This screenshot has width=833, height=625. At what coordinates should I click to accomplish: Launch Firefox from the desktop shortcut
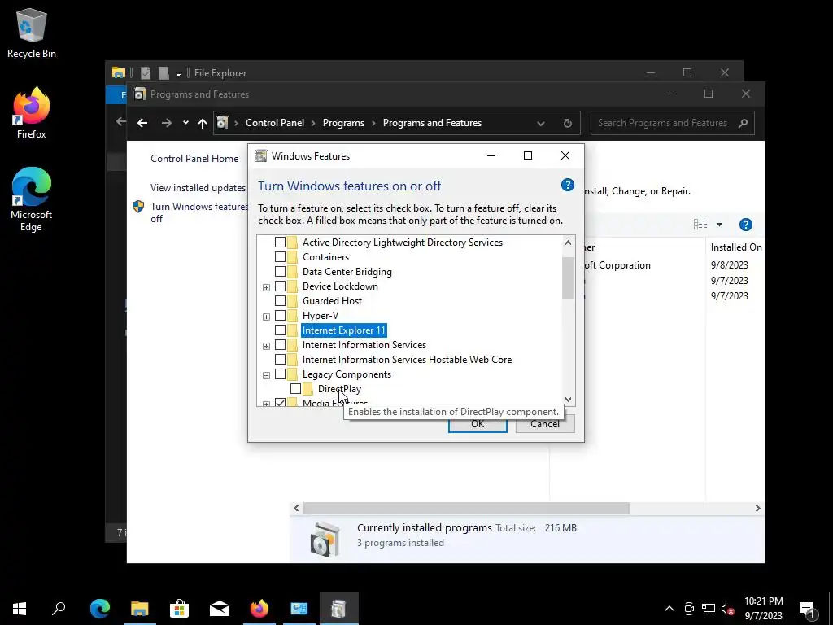point(32,112)
